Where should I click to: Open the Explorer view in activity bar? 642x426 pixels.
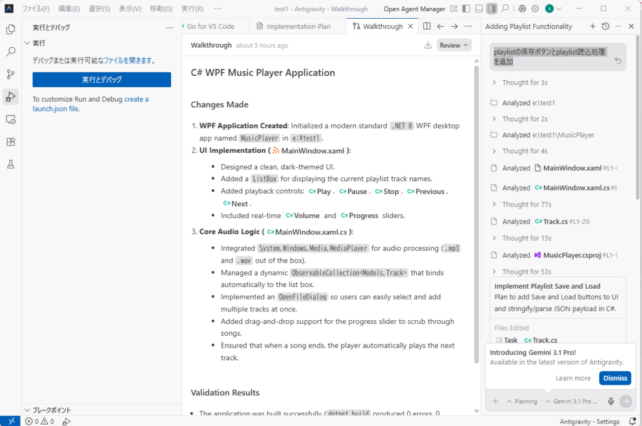[11, 29]
